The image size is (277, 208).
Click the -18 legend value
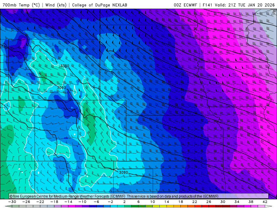[x=54, y=202]
